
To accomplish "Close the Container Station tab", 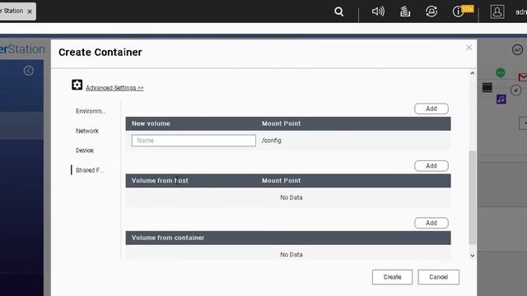I will [30, 12].
